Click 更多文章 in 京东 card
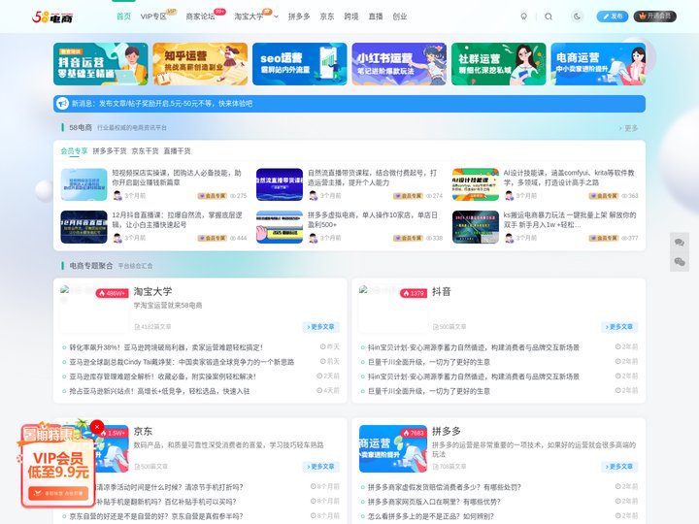The width and height of the screenshot is (699, 524). pyautogui.click(x=320, y=467)
